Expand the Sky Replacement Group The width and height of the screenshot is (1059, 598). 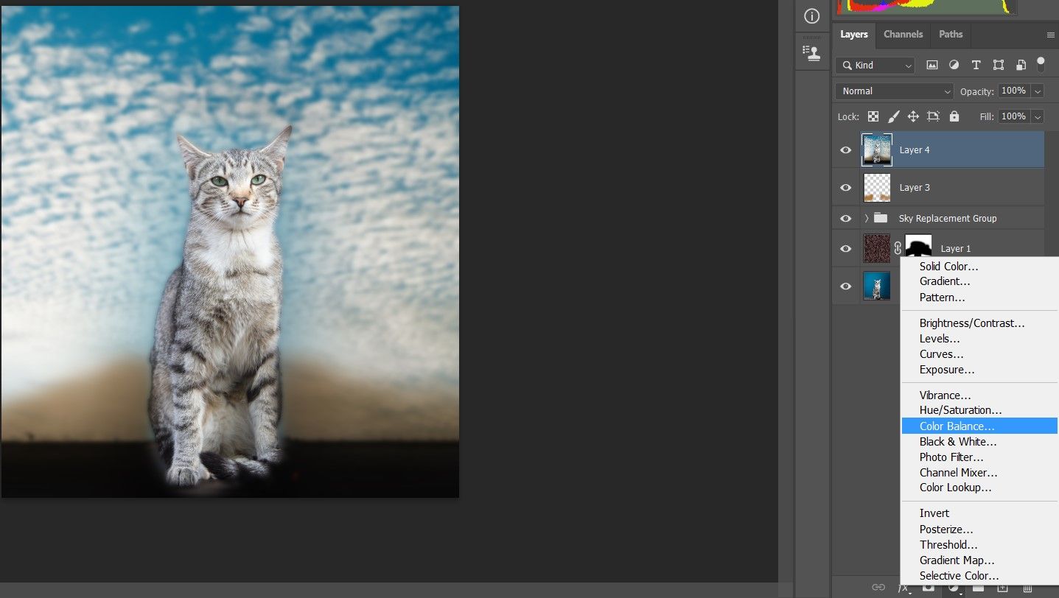867,218
